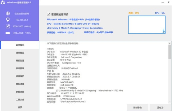Open 工具大全 in the sidebar
This screenshot has height=111, width=172.
pos(20,100)
